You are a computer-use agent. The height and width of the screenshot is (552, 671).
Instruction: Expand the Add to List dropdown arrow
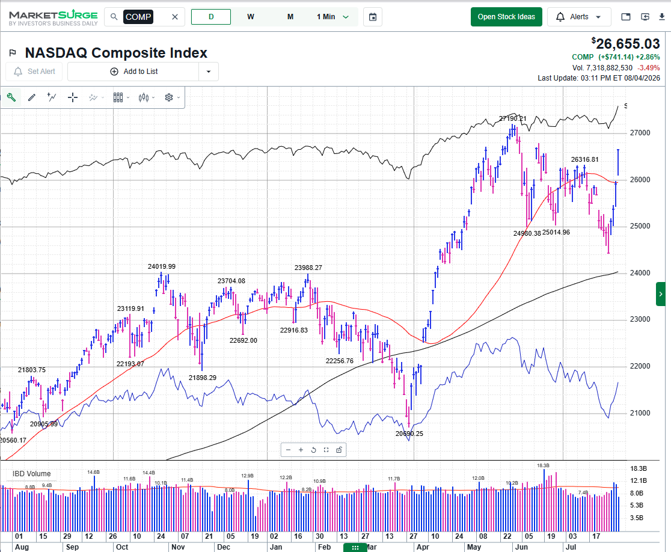(209, 72)
